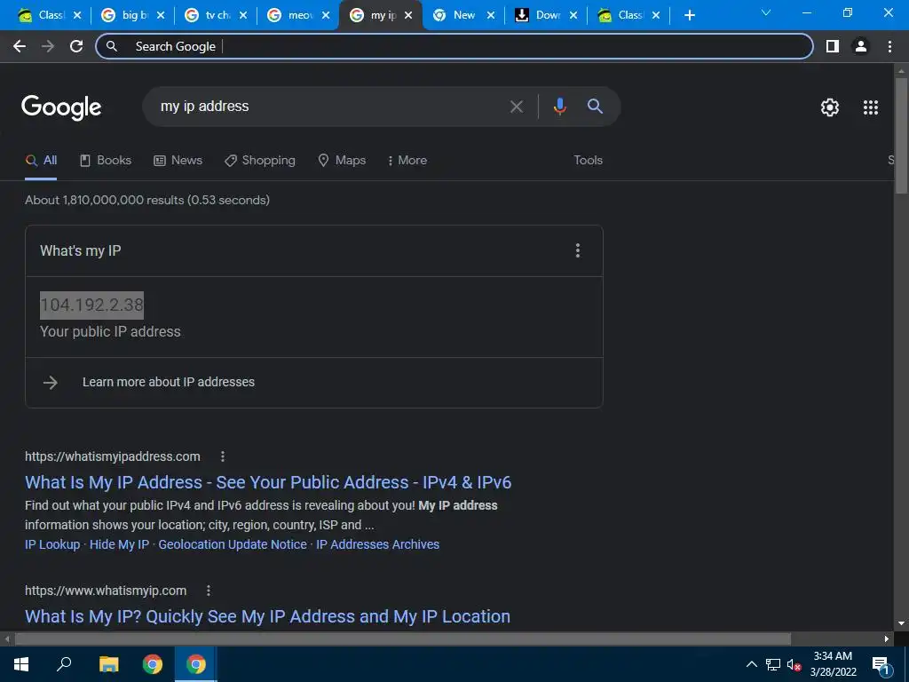Screen dimensions: 909x682
Task: Clear the Google search box text
Action: [517, 107]
